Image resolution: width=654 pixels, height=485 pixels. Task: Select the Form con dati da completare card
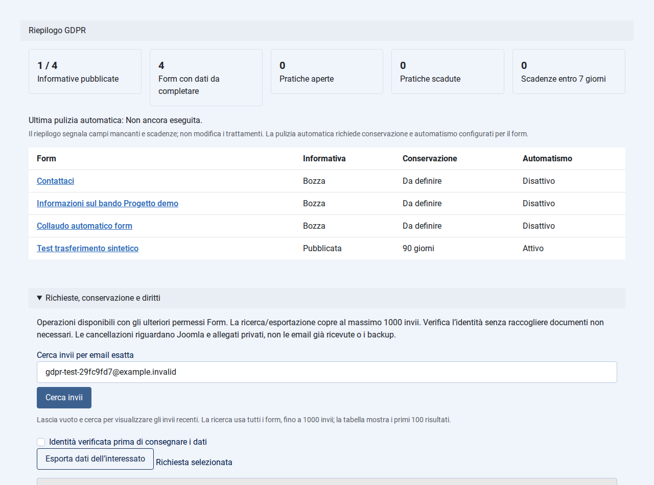(x=206, y=78)
